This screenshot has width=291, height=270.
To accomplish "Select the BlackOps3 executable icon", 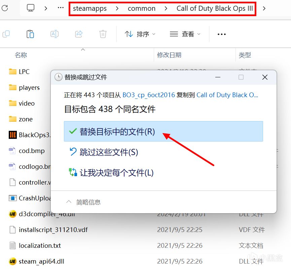I will pyautogui.click(x=13, y=135).
